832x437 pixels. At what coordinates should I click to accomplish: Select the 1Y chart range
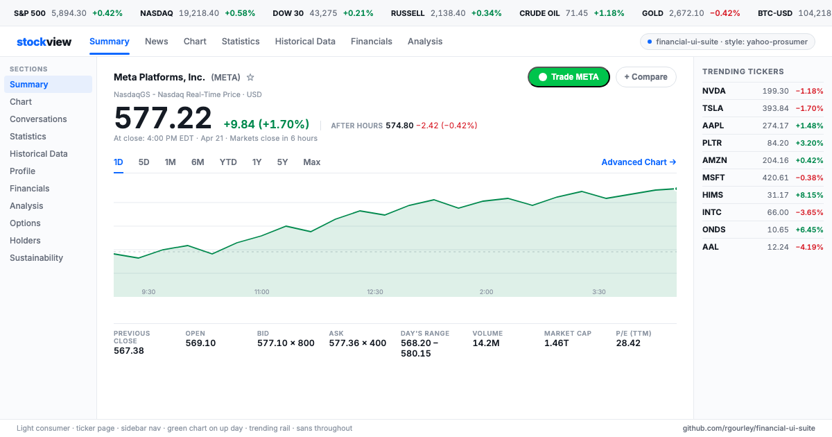257,162
